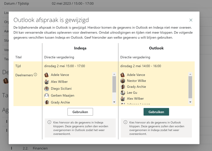Image resolution: width=212 pixels, height=151 pixels.
Task: Open second three-dot menu left of the dialog
Action: (7, 130)
